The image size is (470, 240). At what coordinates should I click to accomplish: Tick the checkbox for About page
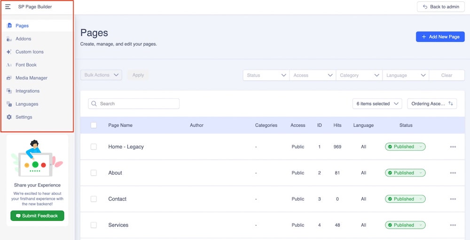(94, 173)
